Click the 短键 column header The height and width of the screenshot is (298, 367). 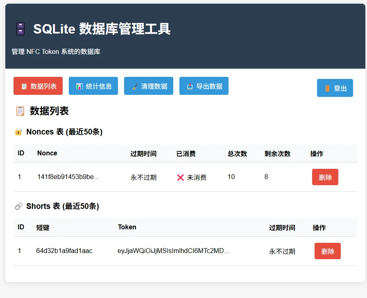[x=43, y=227]
